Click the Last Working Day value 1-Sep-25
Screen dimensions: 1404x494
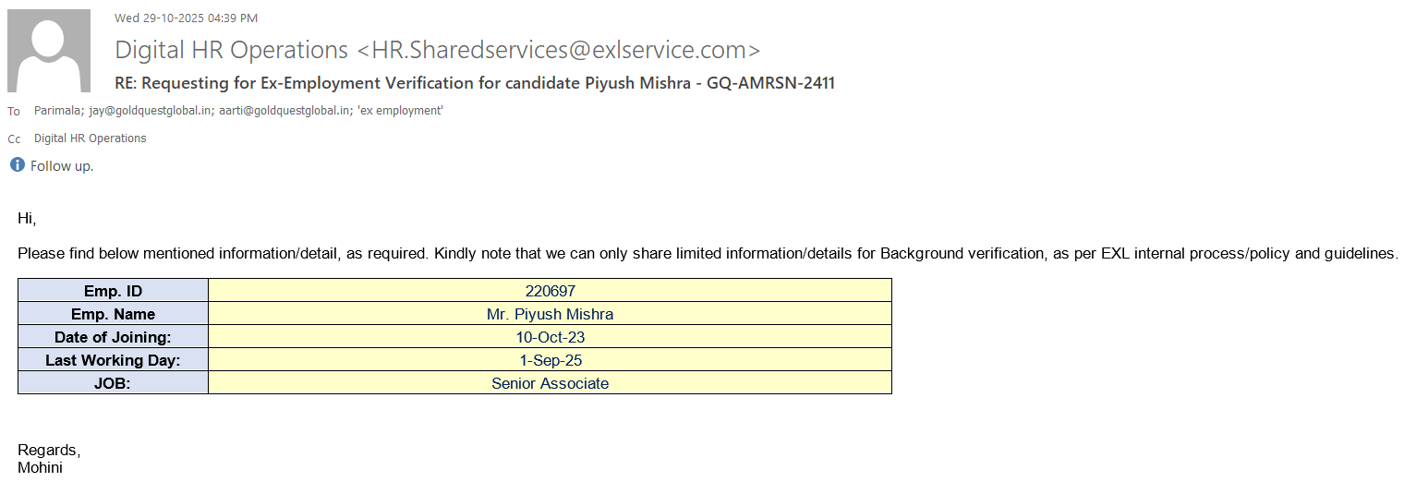[550, 360]
